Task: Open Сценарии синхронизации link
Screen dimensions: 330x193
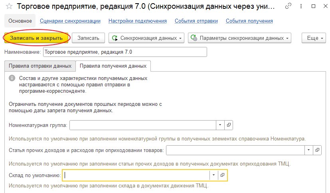Action: pos(70,21)
